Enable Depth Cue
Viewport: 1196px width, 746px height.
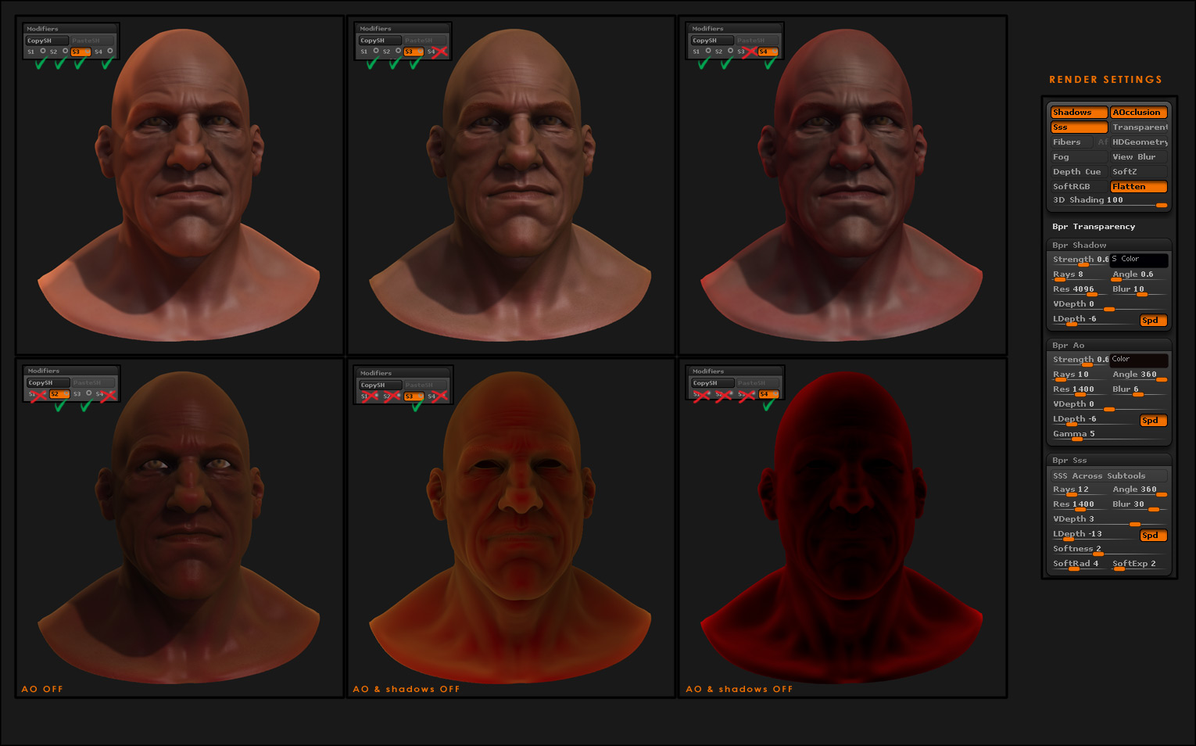pos(1079,172)
